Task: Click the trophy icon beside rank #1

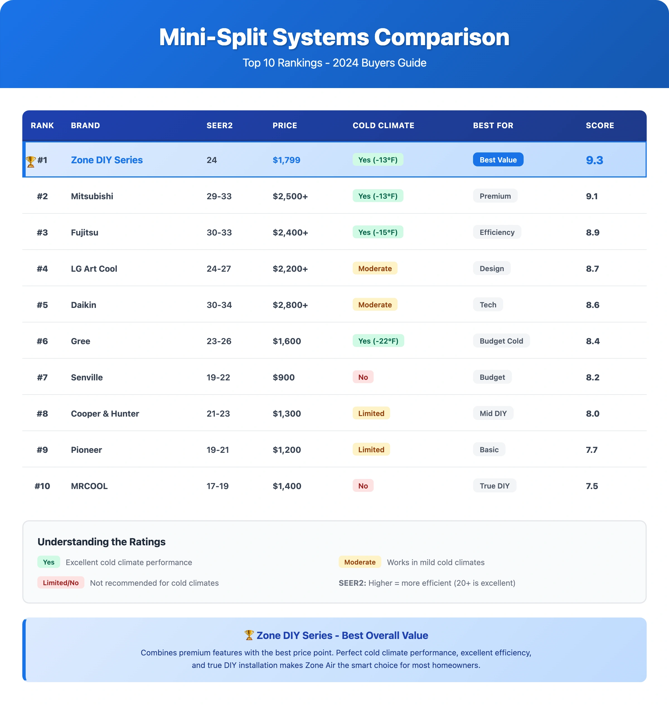Action: click(x=31, y=161)
